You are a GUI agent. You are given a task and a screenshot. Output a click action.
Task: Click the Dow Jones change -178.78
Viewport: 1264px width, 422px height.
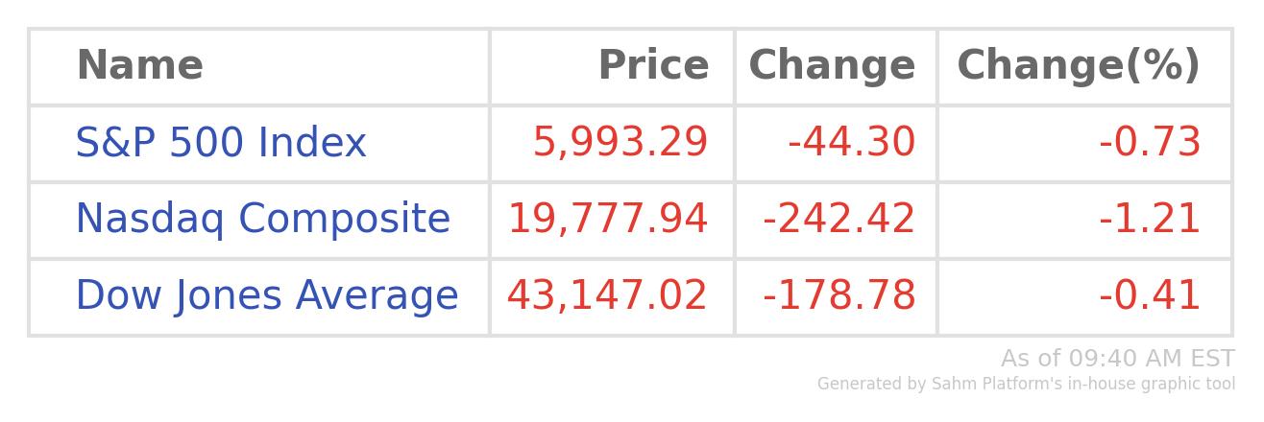[839, 296]
